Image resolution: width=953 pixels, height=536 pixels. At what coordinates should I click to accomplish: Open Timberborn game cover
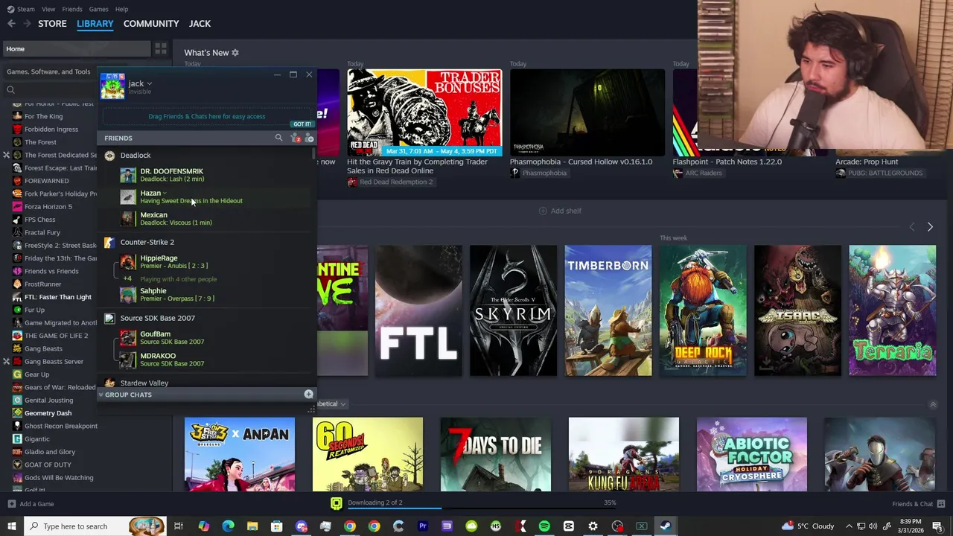coord(608,310)
